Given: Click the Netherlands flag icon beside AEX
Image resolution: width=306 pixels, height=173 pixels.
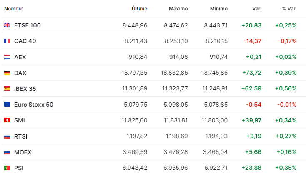Looking at the screenshot, I should pos(7,57).
